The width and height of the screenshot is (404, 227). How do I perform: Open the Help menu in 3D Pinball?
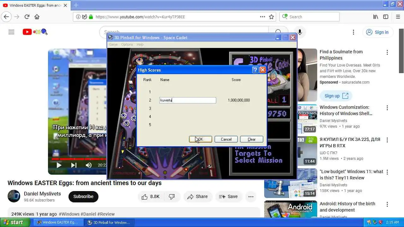click(x=140, y=44)
